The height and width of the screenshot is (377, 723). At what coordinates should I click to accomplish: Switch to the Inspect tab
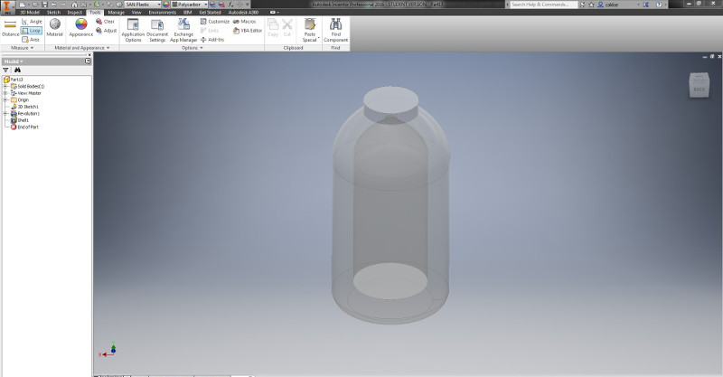tap(75, 13)
